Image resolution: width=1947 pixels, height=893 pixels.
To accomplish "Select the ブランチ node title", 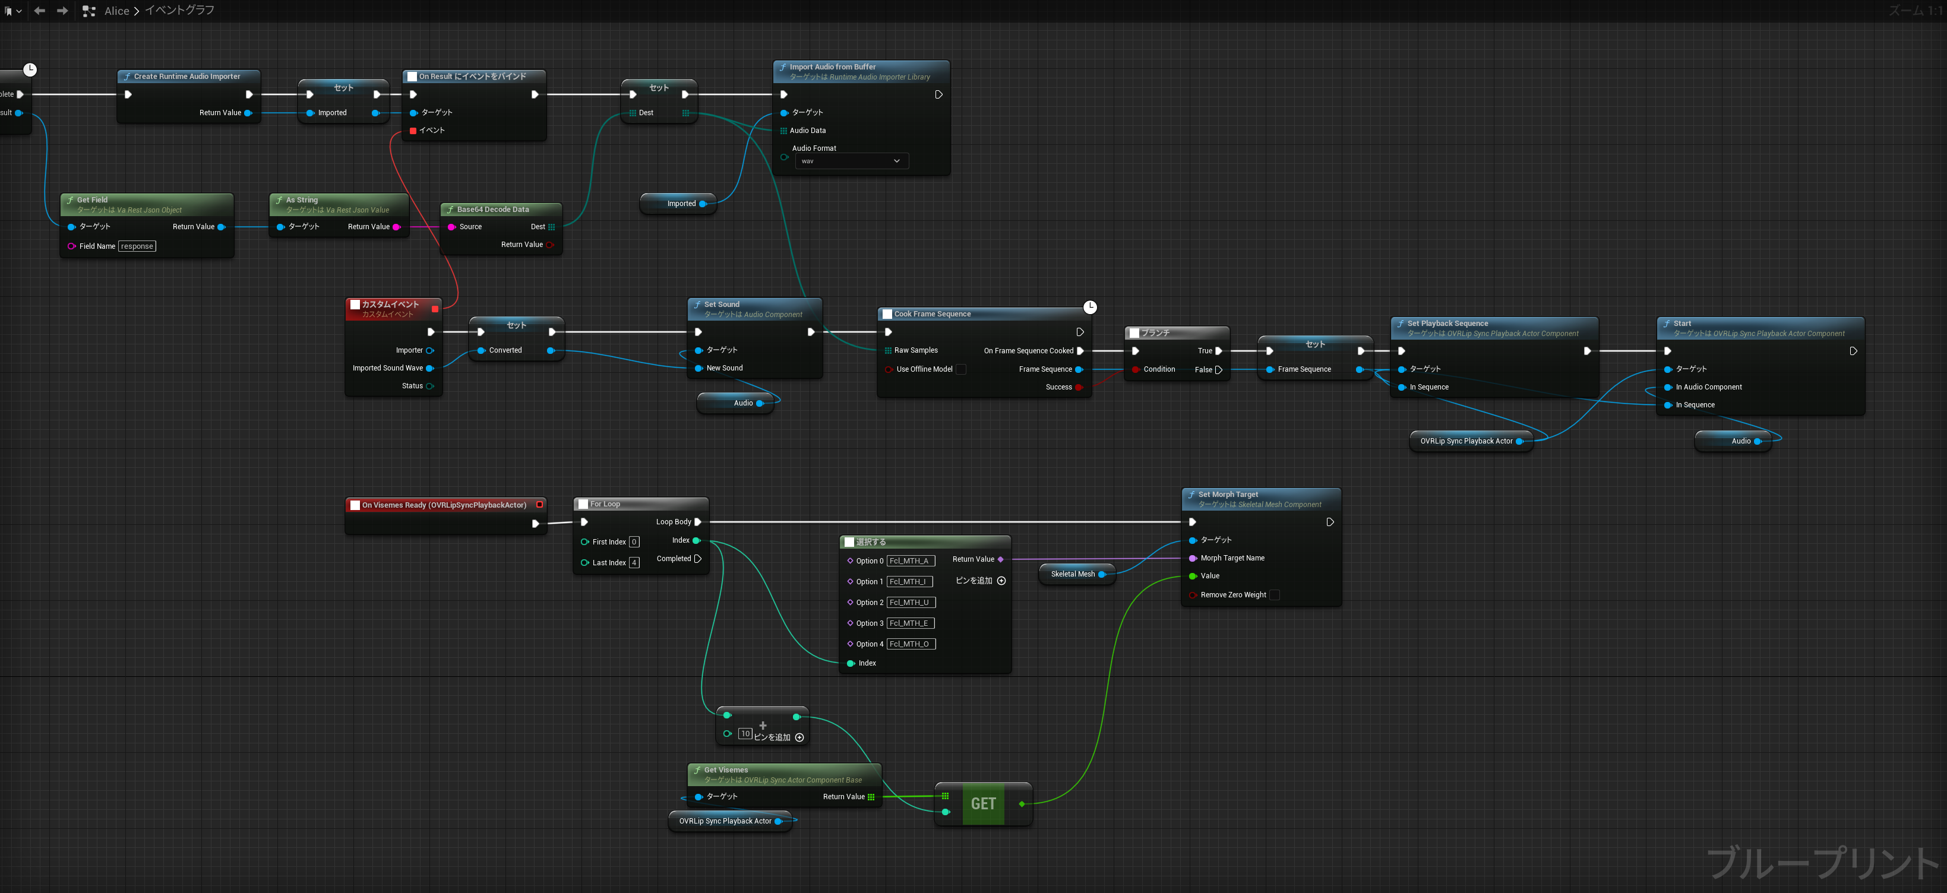I will 1155,333.
